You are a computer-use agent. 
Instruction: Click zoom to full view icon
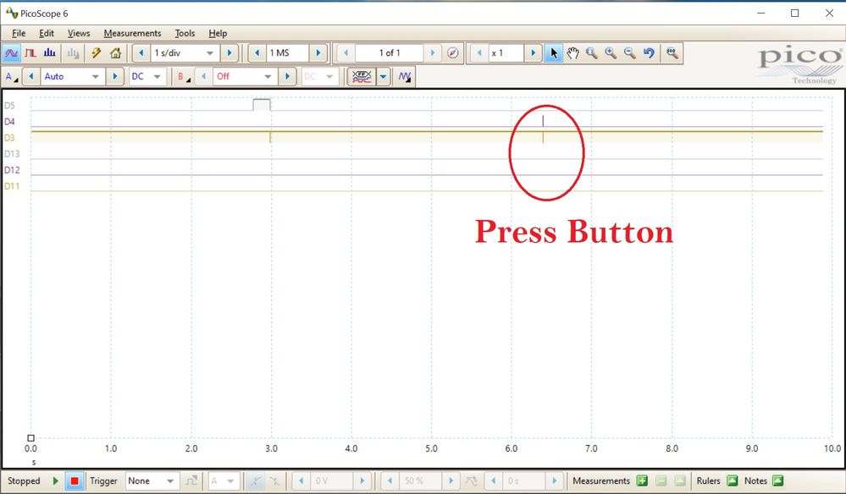click(672, 52)
